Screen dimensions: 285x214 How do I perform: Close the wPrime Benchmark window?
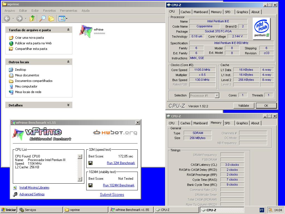[138, 123]
